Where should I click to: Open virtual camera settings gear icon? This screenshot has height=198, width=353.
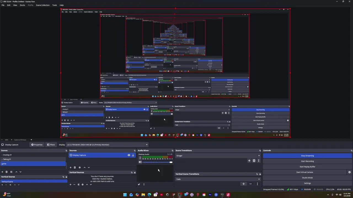349,172
